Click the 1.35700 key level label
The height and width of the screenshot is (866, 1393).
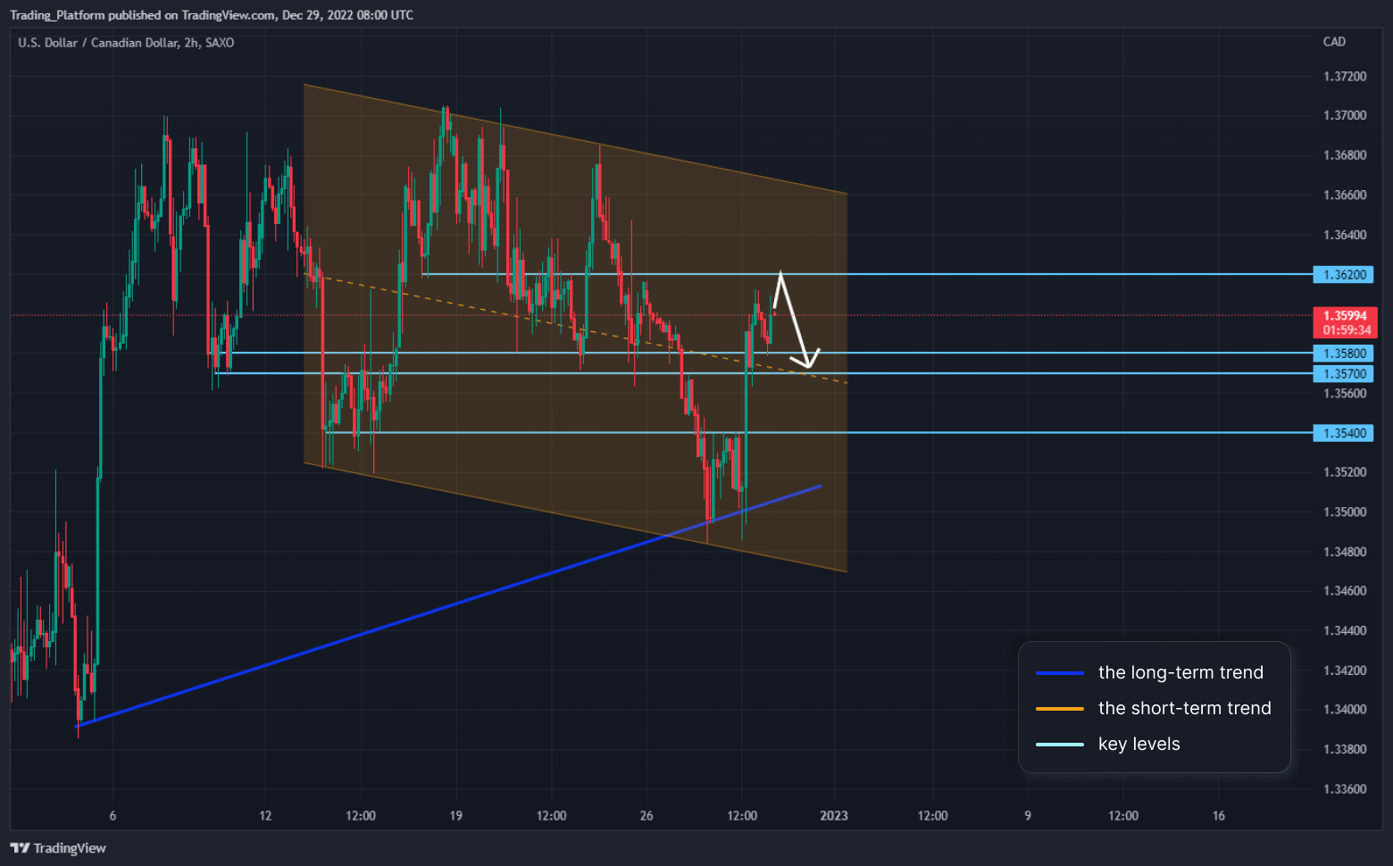tap(1343, 374)
